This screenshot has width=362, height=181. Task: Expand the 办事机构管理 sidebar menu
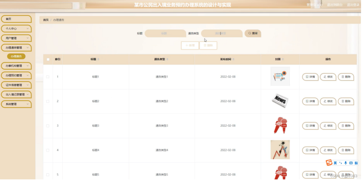pyautogui.click(x=16, y=66)
